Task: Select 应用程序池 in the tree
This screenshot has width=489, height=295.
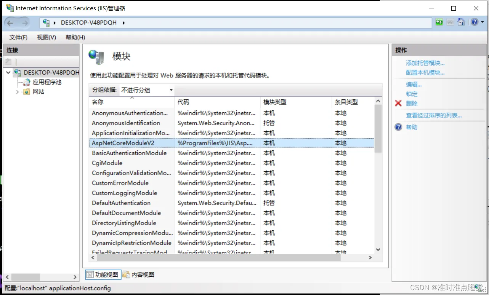Action: (47, 82)
